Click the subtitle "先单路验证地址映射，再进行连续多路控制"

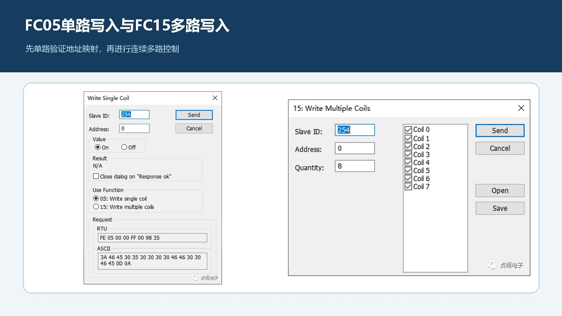pyautogui.click(x=102, y=49)
